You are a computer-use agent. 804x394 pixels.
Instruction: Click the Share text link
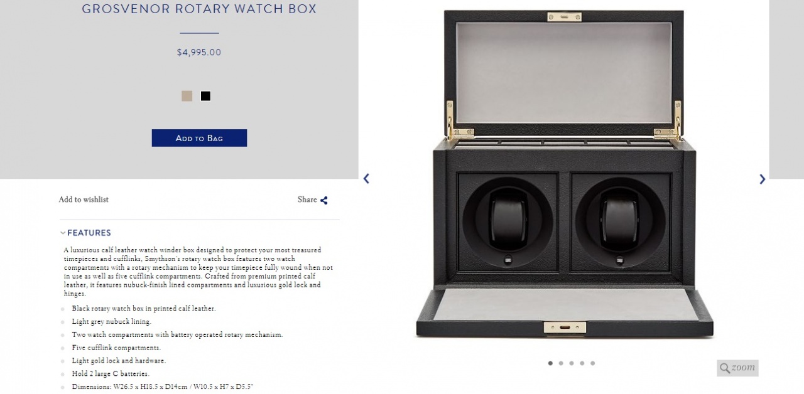pyautogui.click(x=307, y=200)
